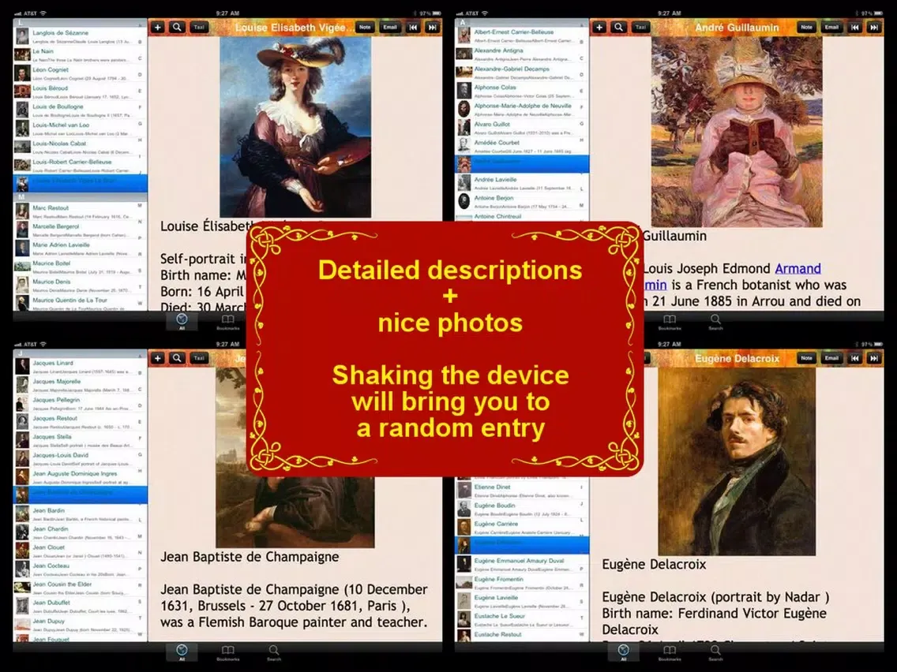Tap the André Guillaumin painting of a woman reading

tap(736, 132)
